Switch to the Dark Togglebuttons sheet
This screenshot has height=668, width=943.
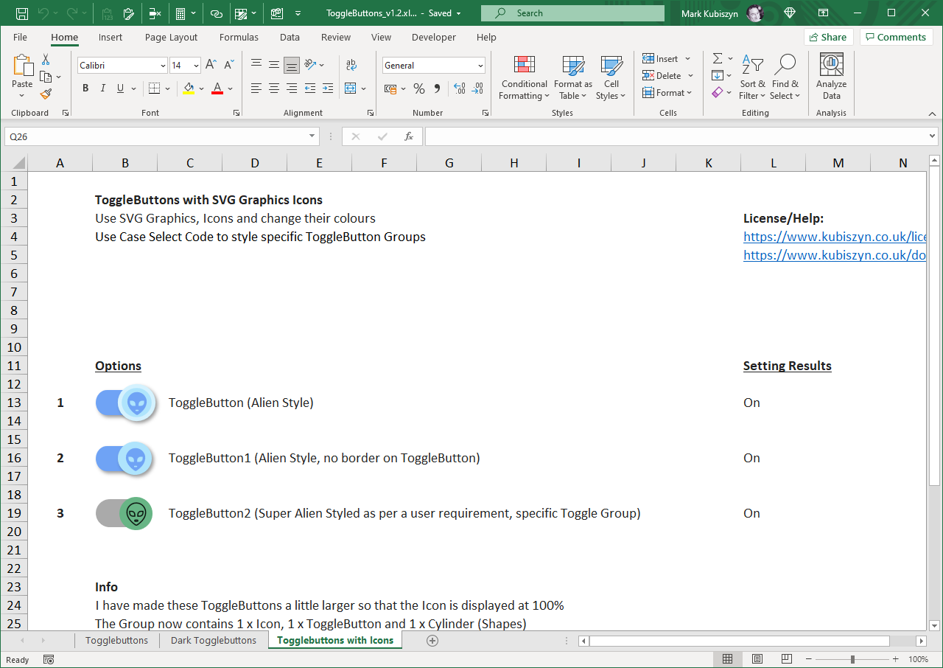214,640
